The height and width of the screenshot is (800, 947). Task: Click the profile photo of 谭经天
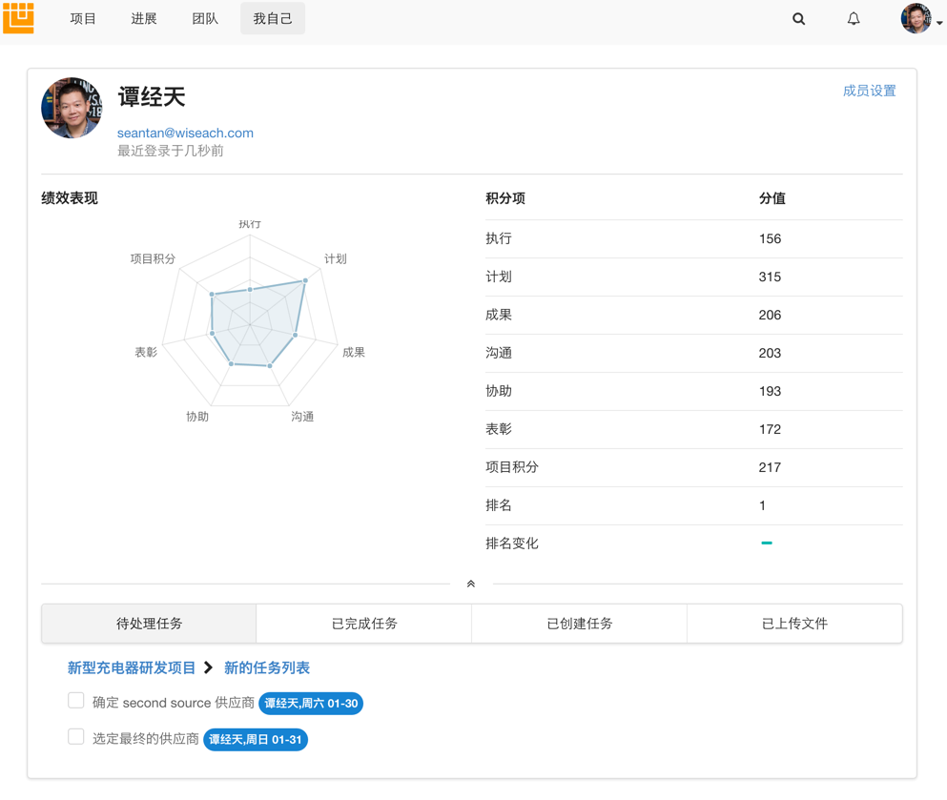(72, 108)
